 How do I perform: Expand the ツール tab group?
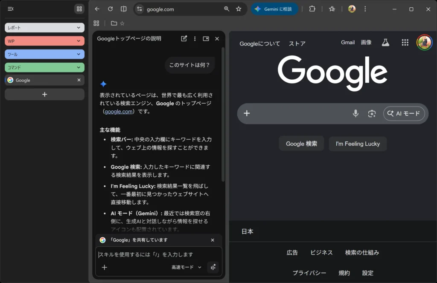point(44,54)
